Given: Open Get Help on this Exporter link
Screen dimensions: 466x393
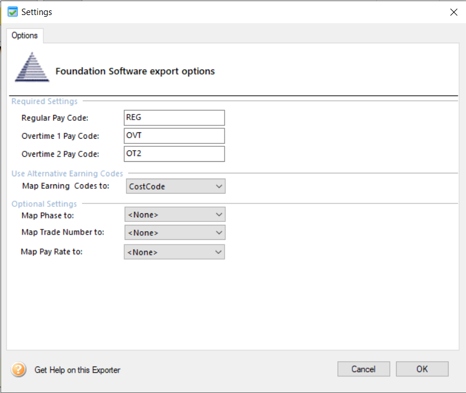Looking at the screenshot, I should [x=77, y=370].
